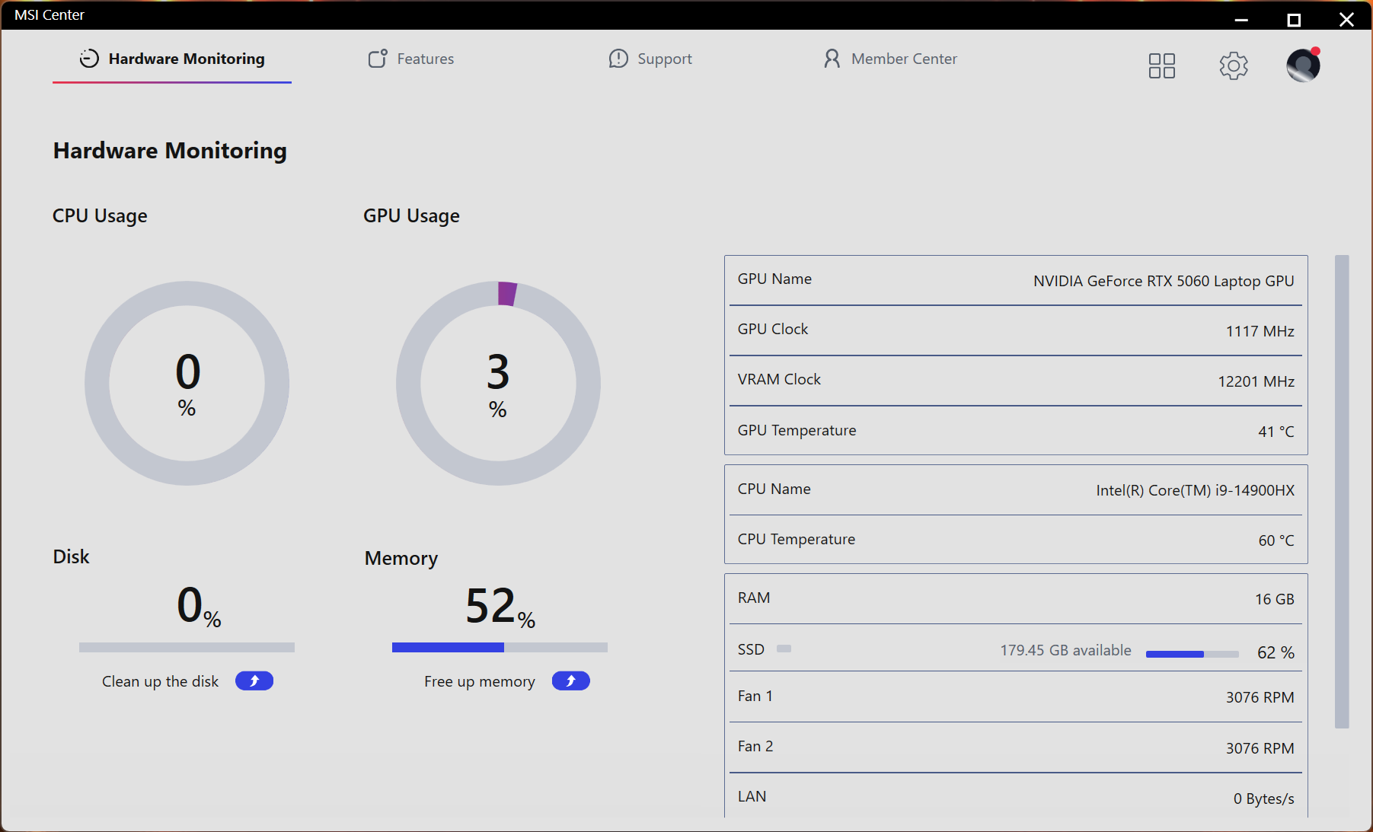Viewport: 1373px width, 832px height.
Task: Click the Member Center person icon
Action: [x=832, y=59]
